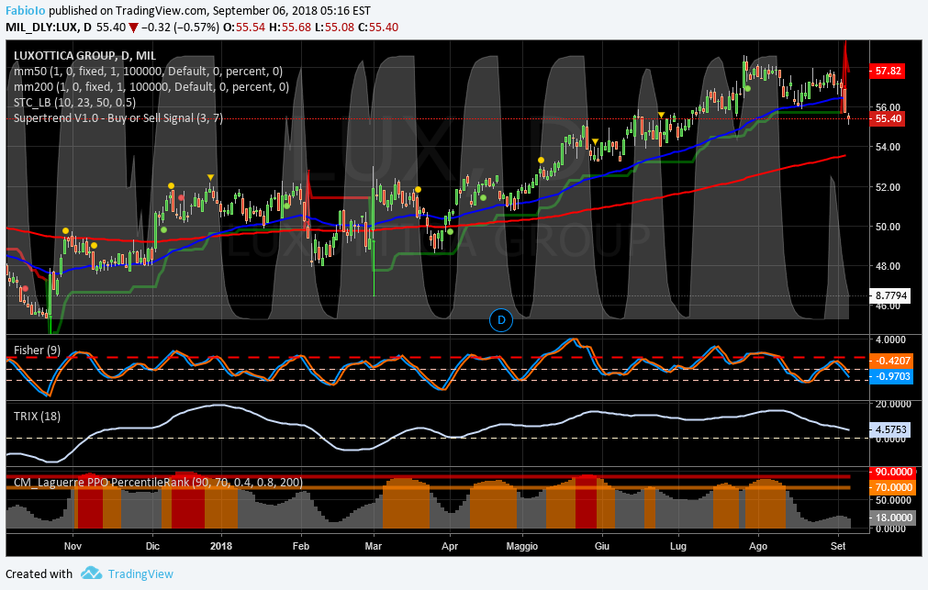
Task: Click the high value H:55.68
Action: (290, 28)
